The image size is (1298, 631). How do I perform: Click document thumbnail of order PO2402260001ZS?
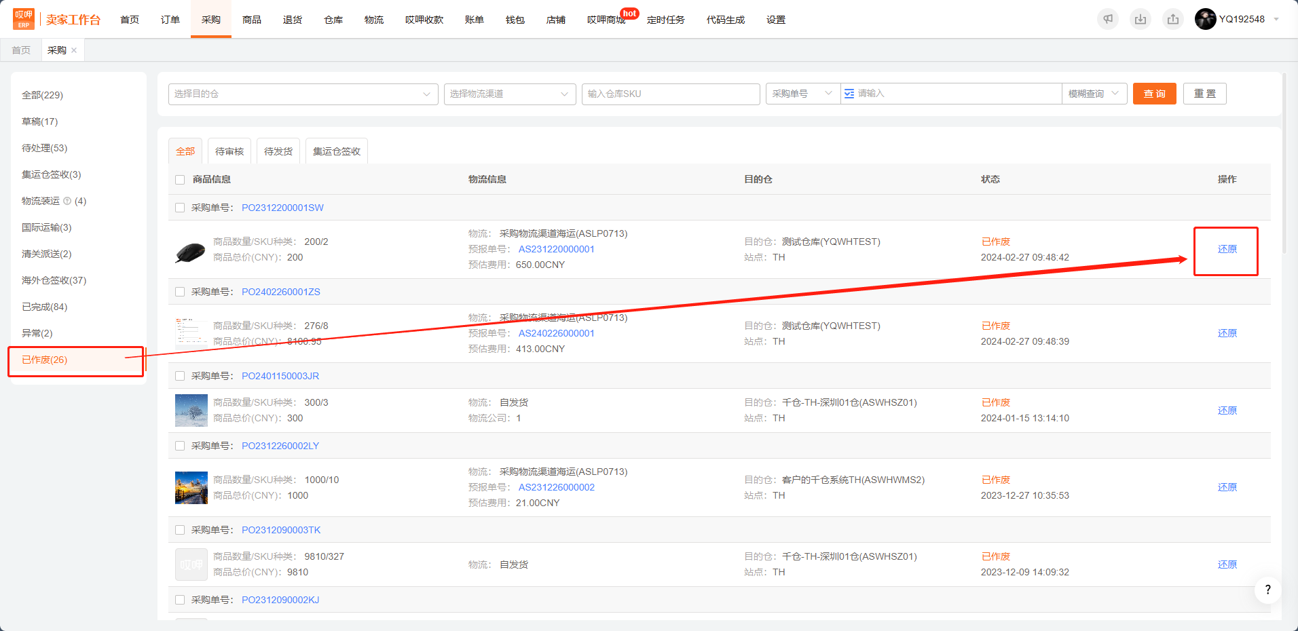point(191,333)
